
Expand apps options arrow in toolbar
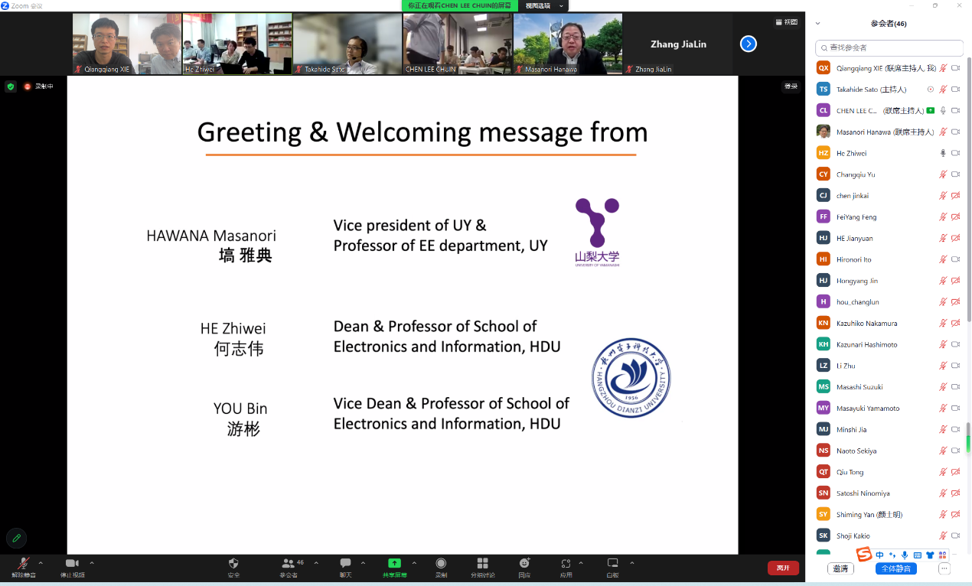581,563
